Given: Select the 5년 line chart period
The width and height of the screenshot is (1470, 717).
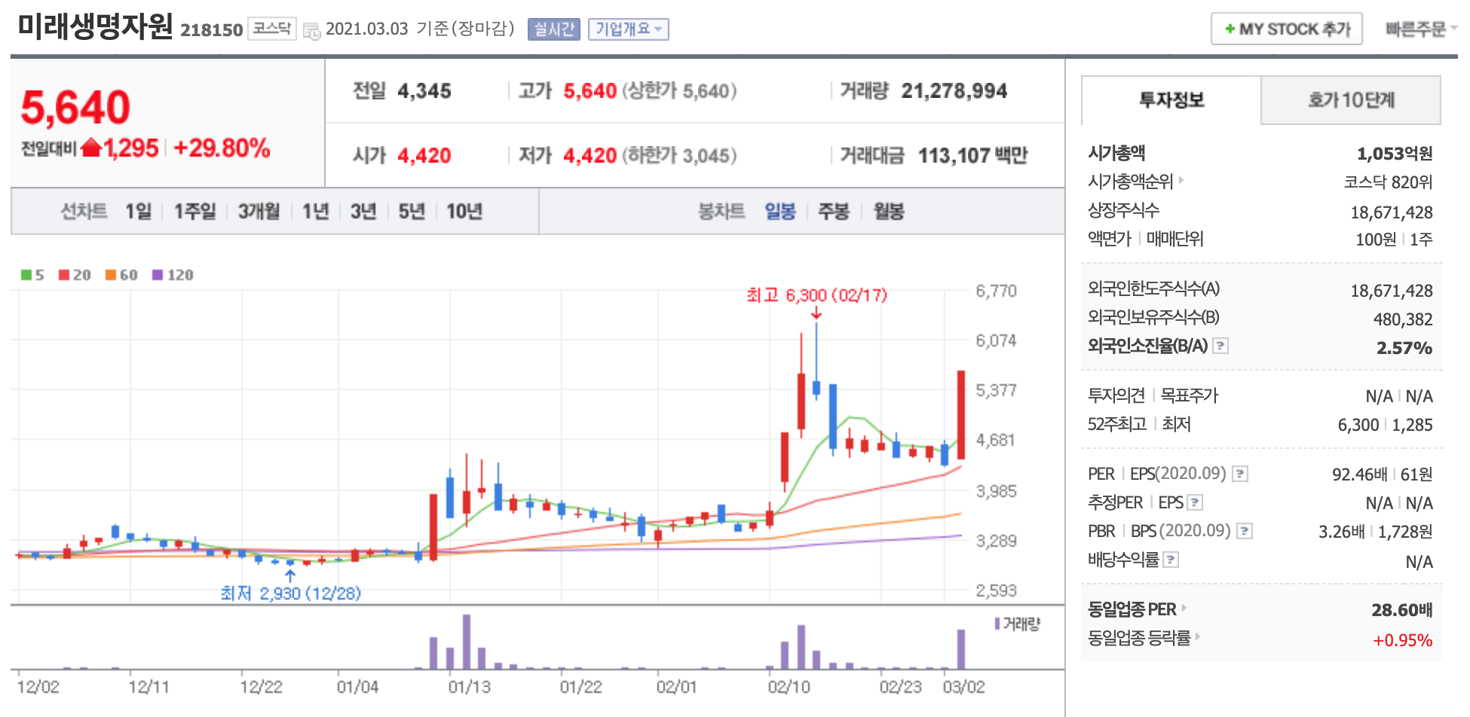Looking at the screenshot, I should [x=412, y=212].
